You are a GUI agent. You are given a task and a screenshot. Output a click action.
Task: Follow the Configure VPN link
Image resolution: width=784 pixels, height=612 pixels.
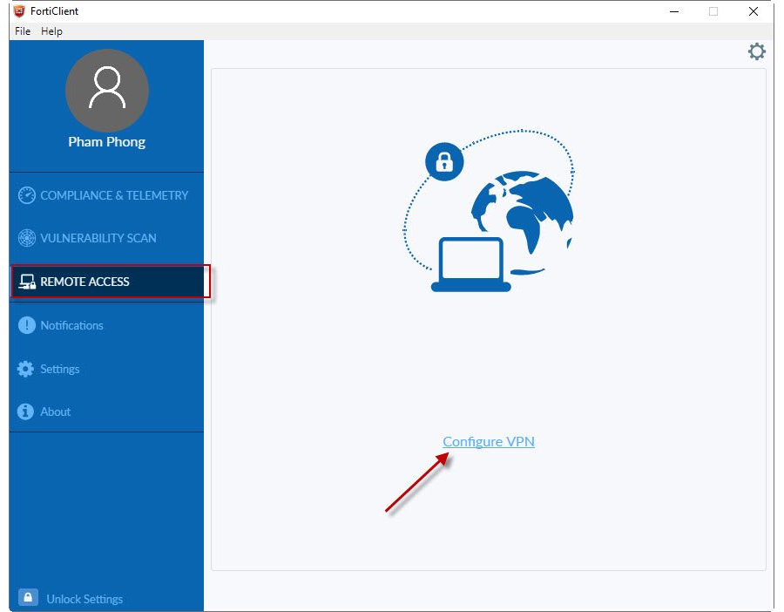pos(489,442)
